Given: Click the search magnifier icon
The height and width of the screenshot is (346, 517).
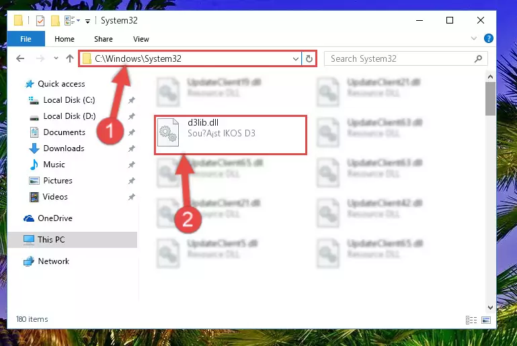Looking at the screenshot, I should pyautogui.click(x=478, y=58).
